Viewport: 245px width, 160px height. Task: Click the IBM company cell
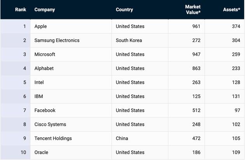(38, 96)
